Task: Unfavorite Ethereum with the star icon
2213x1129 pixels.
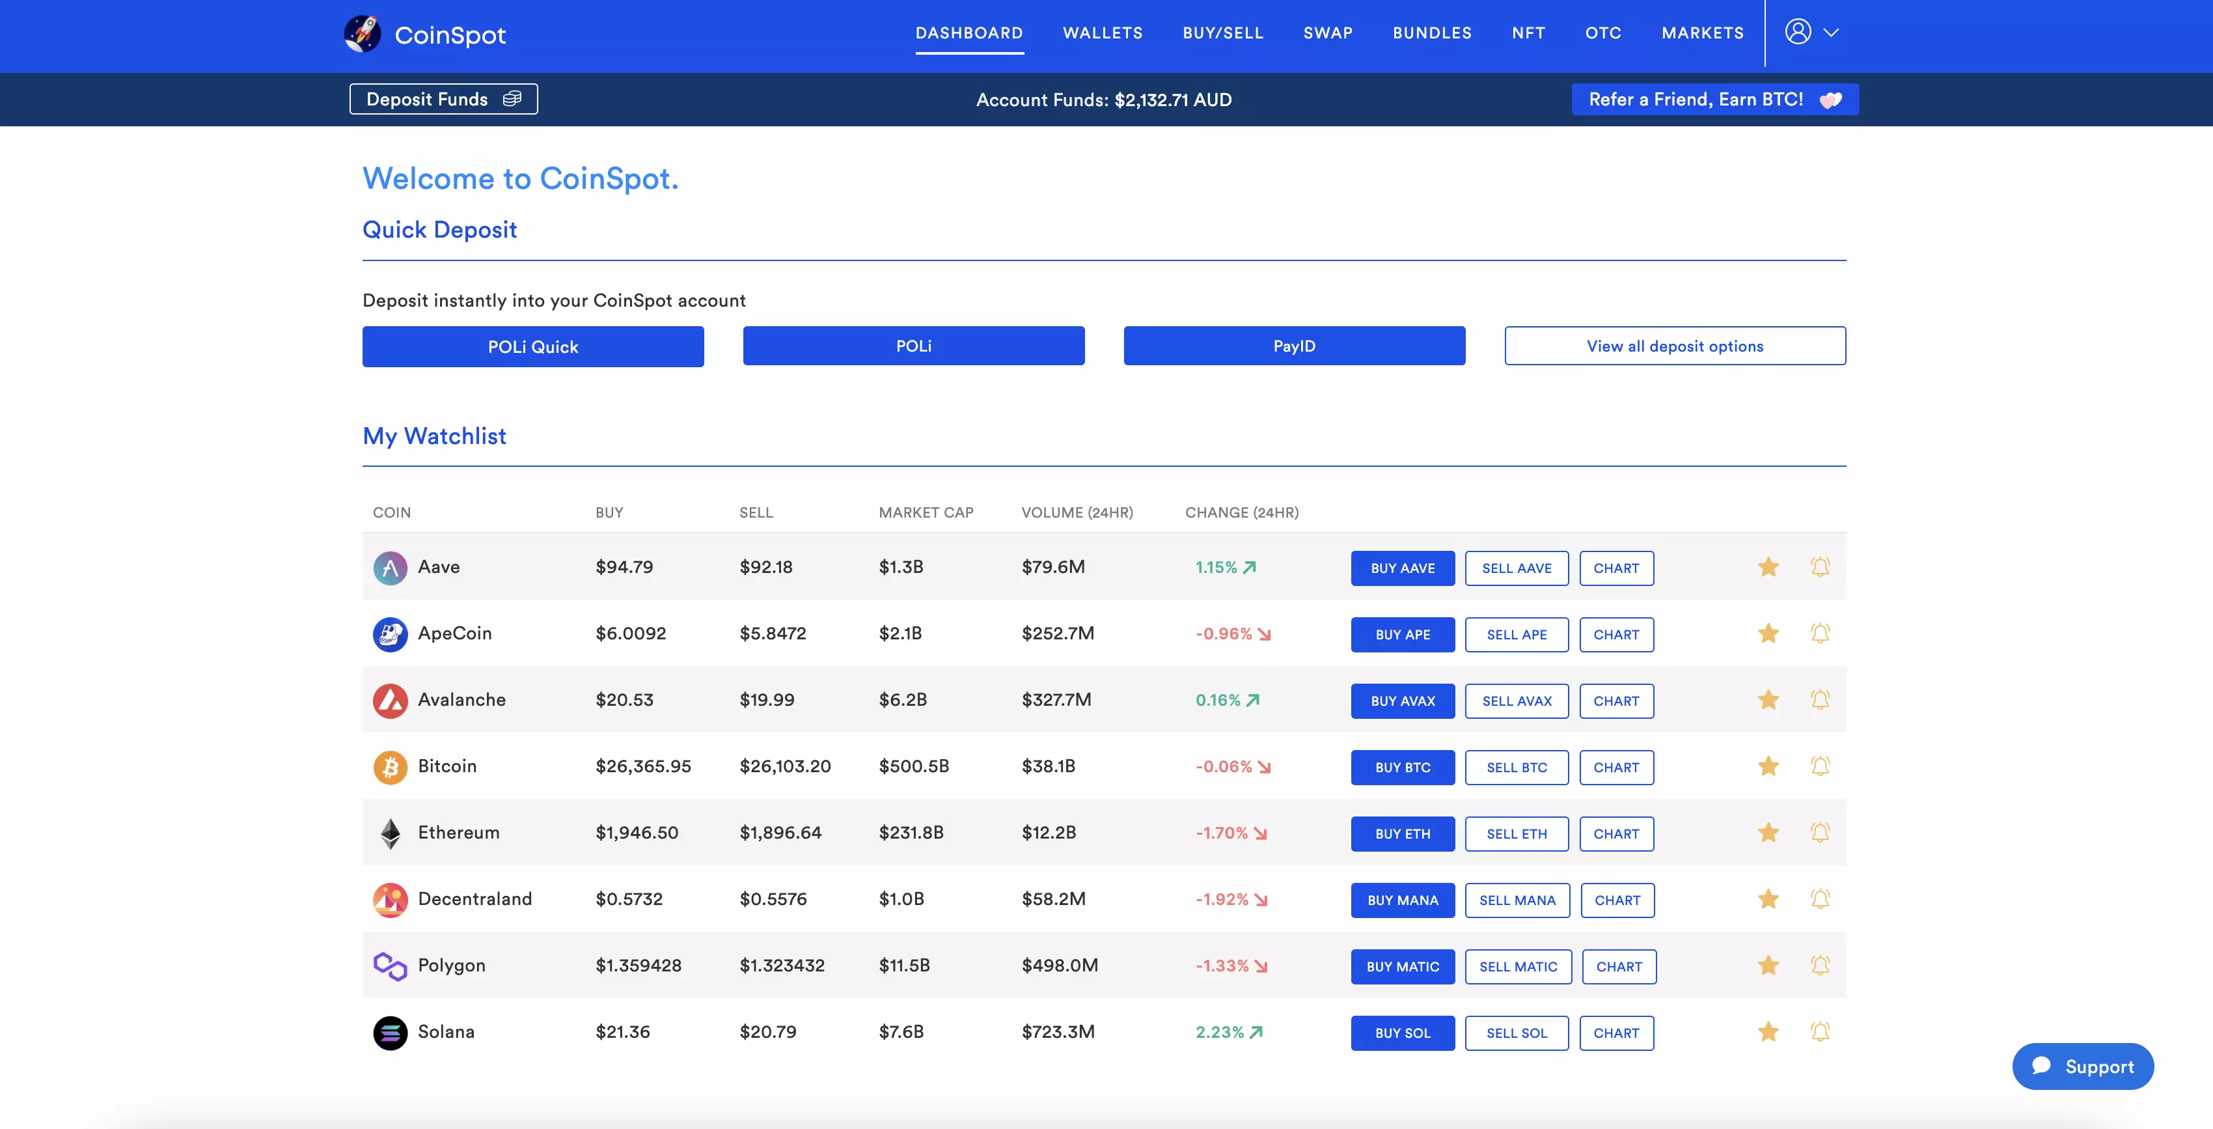Action: [x=1768, y=833]
